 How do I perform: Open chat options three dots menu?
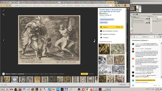(160, 40)
